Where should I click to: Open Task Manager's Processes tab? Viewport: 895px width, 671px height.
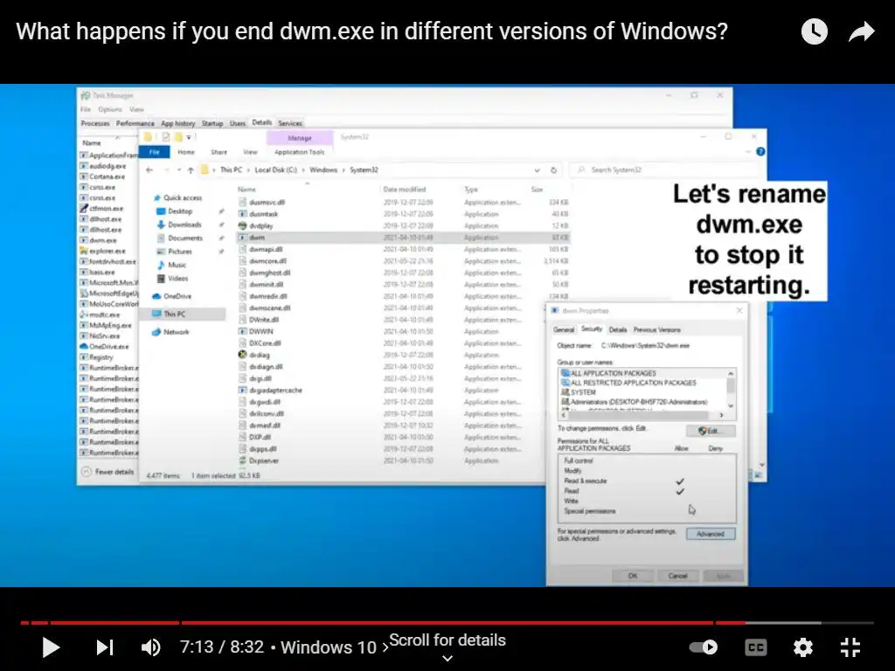pyautogui.click(x=94, y=123)
